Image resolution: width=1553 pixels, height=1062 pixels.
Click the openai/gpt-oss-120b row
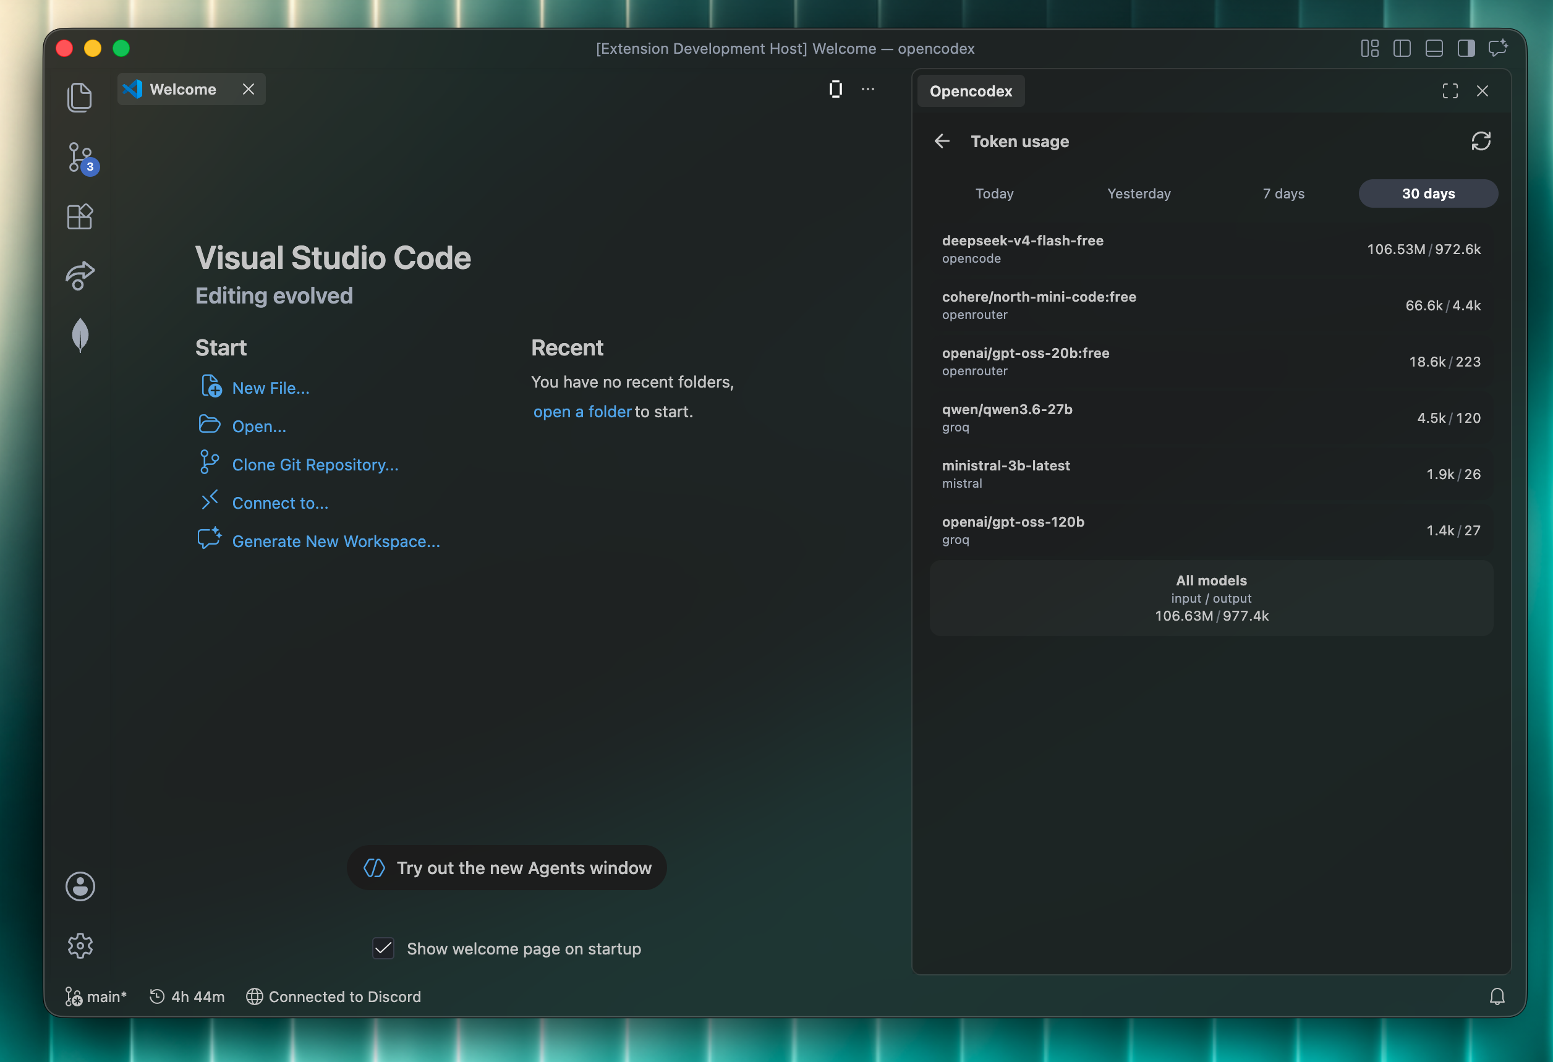click(x=1211, y=530)
